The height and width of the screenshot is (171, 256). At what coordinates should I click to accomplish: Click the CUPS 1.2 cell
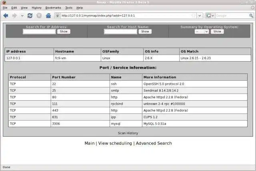(x=195, y=117)
